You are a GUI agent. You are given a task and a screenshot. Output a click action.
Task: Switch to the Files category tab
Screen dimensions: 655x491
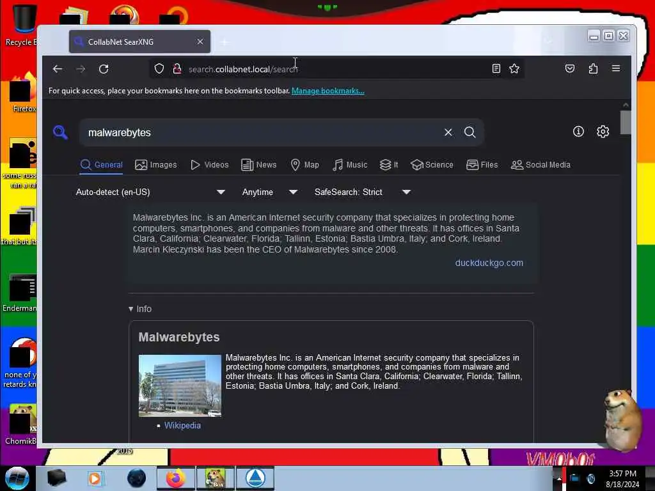tap(482, 165)
